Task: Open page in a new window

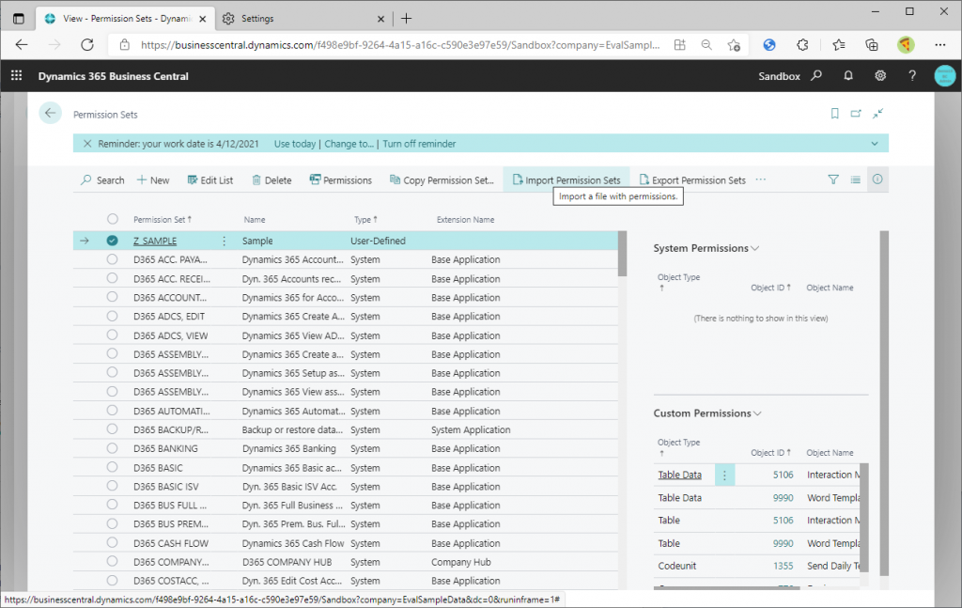Action: coord(856,114)
